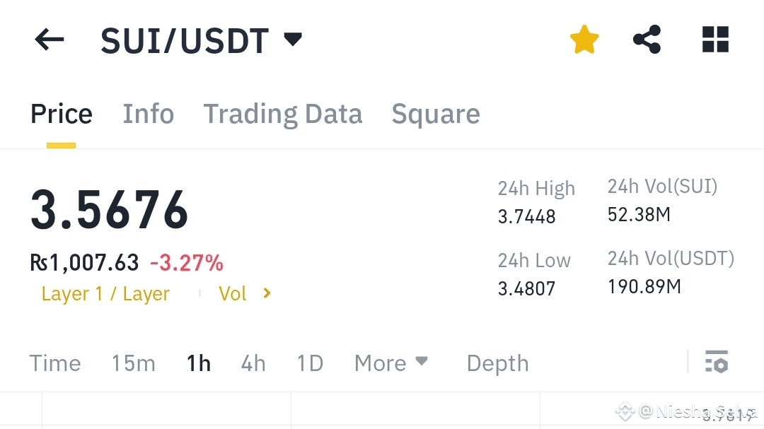Select the Time line chart view
The image size is (764, 429).
coord(55,363)
